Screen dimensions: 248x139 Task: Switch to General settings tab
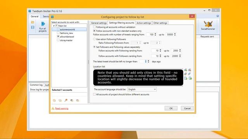[x=99, y=23]
